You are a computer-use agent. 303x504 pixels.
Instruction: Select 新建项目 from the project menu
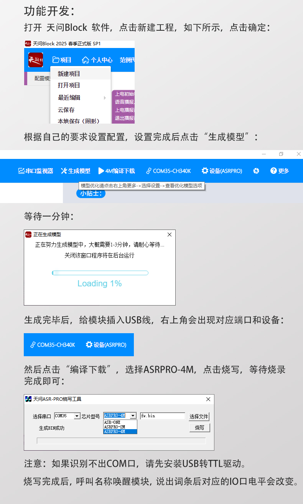pos(69,74)
